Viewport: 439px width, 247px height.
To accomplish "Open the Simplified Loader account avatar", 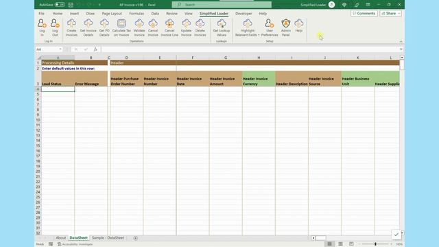I will (331, 5).
